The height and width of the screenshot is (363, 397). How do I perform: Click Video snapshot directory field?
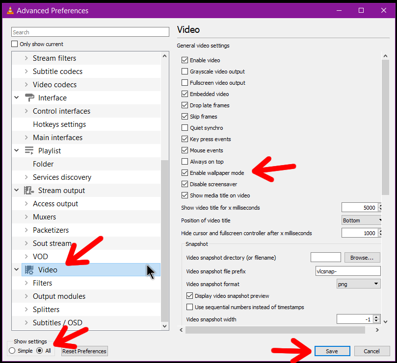(x=326, y=257)
